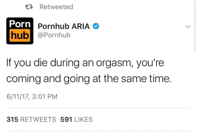
Task: Expand the tweet options chevron
Action: point(188,27)
